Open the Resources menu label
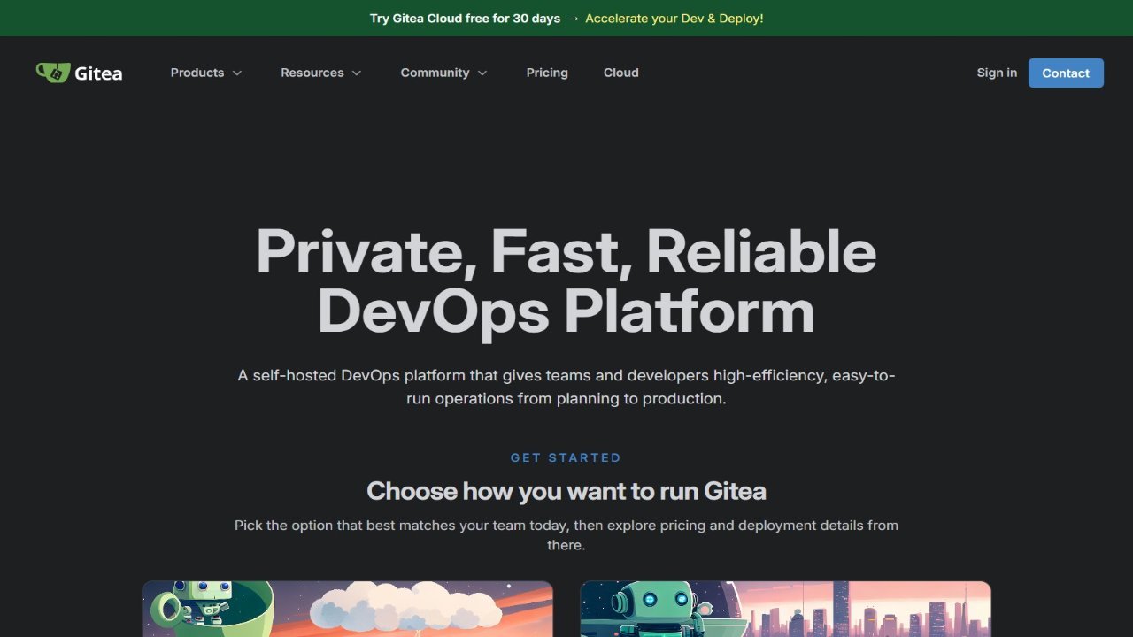 [x=312, y=73]
